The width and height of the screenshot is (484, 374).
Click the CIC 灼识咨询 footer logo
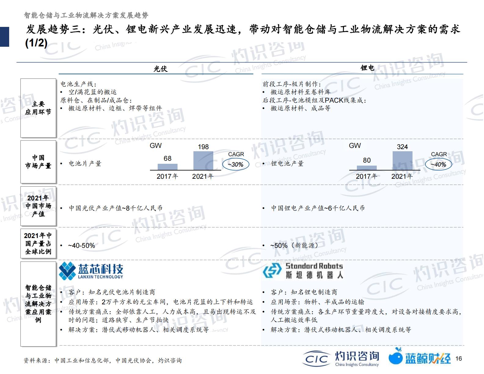tap(341, 359)
